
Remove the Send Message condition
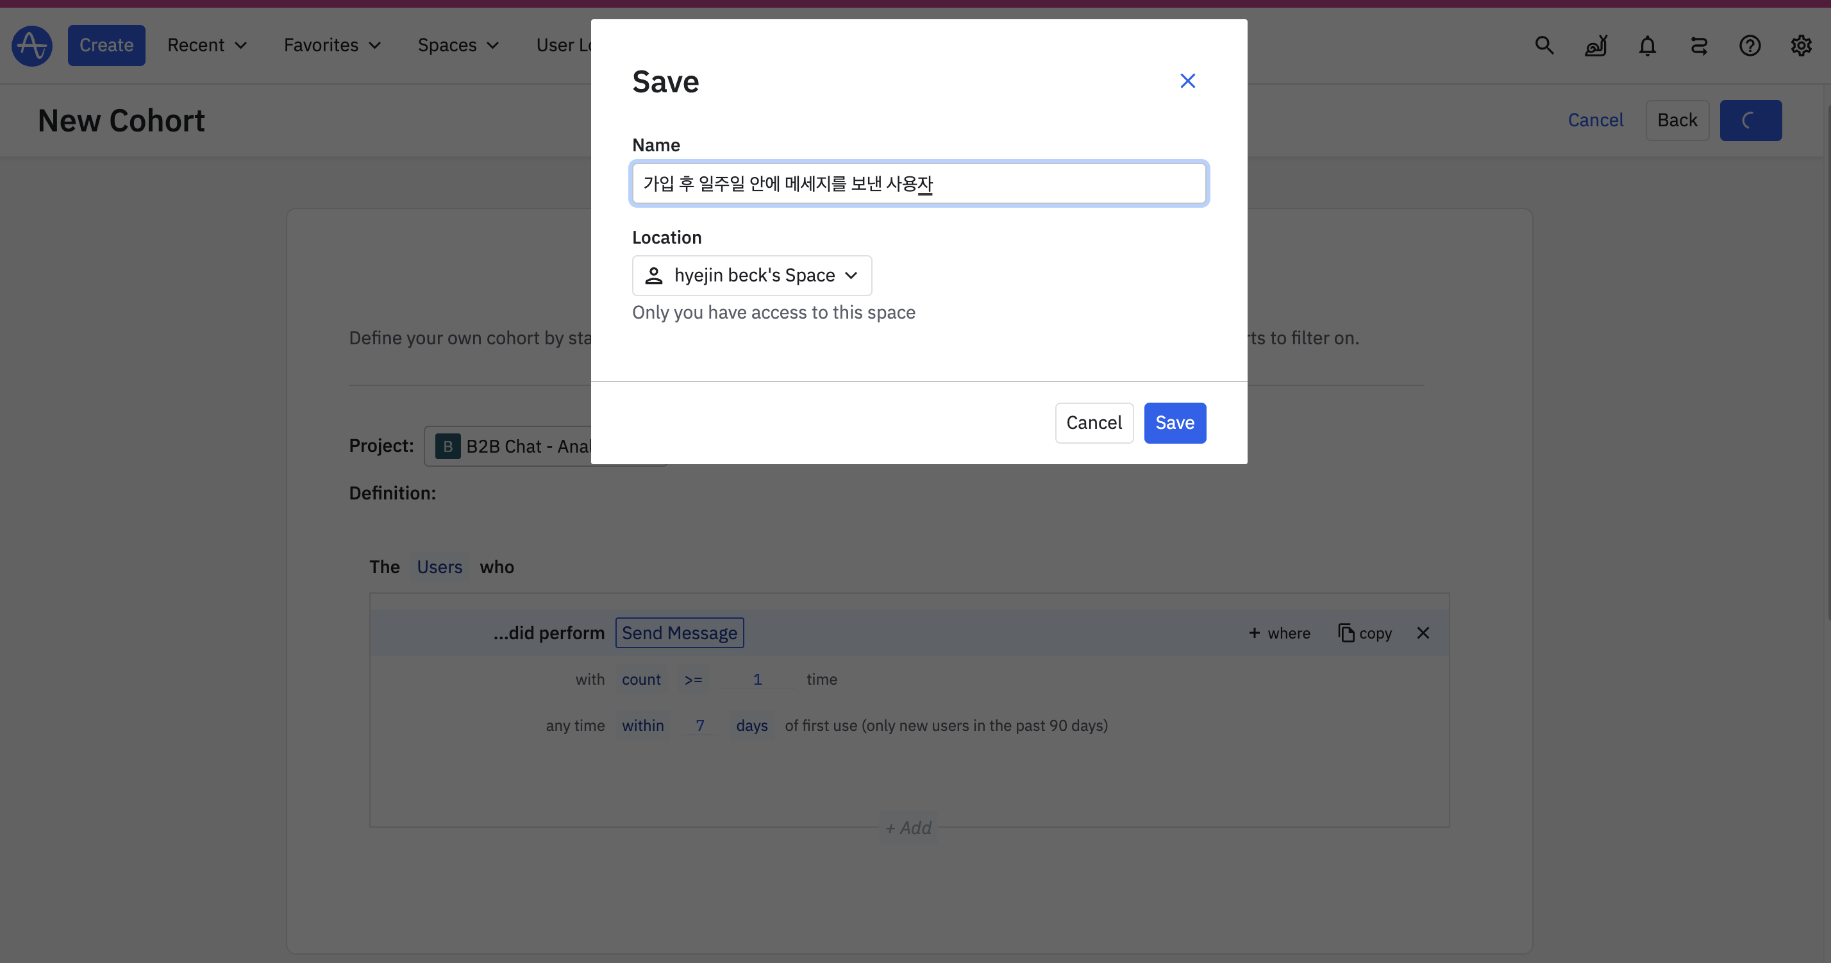pos(1422,633)
